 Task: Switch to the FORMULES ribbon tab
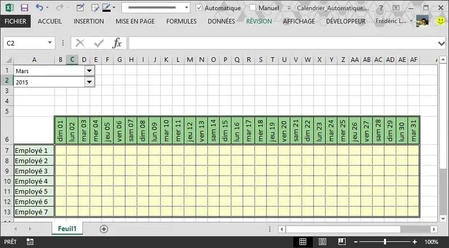point(181,21)
